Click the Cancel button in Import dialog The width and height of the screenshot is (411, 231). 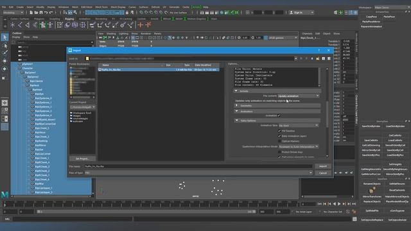pos(323,173)
